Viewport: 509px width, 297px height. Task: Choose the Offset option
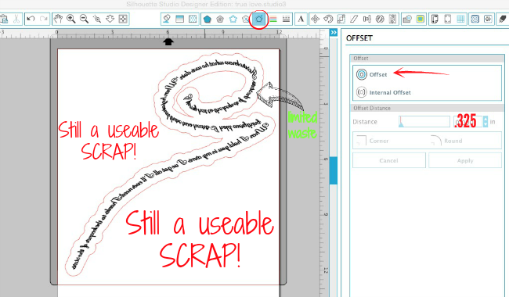coord(372,74)
